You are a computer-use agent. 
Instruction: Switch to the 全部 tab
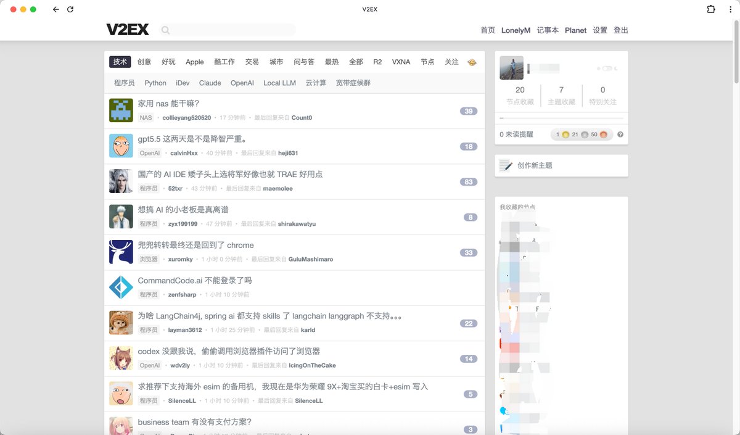356,62
